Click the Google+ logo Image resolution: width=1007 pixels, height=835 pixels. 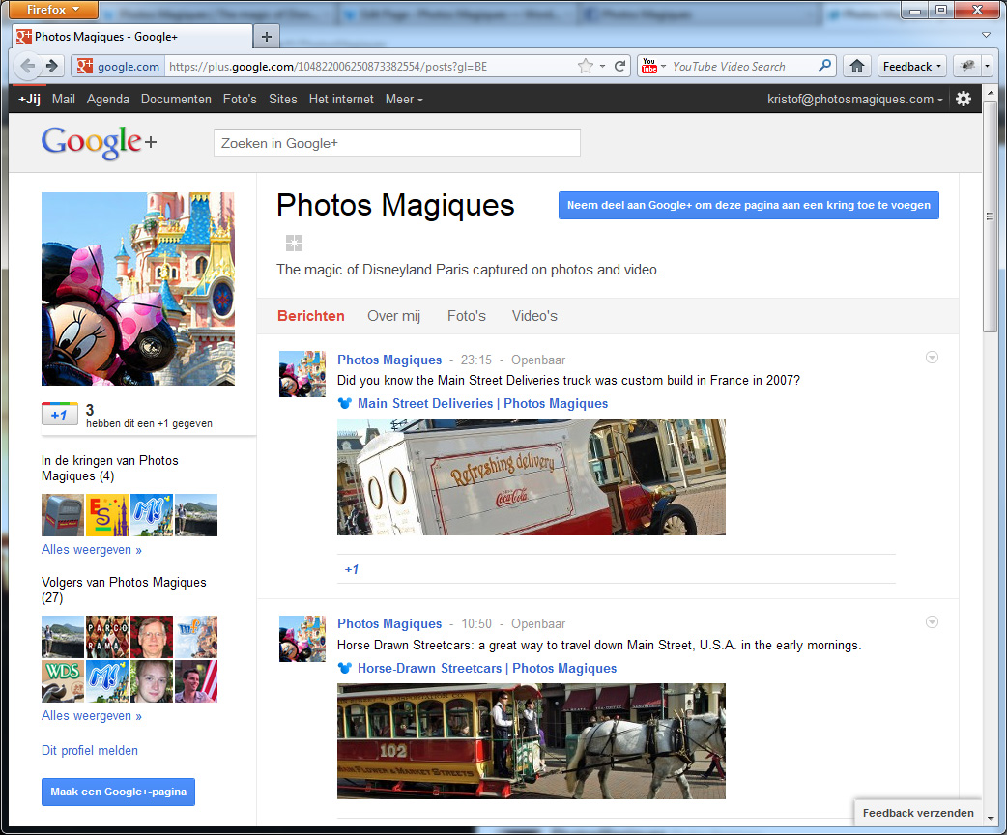pos(99,143)
